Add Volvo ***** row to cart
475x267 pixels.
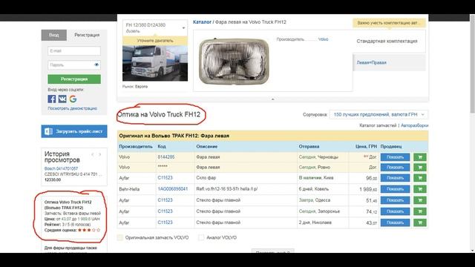tap(420, 168)
